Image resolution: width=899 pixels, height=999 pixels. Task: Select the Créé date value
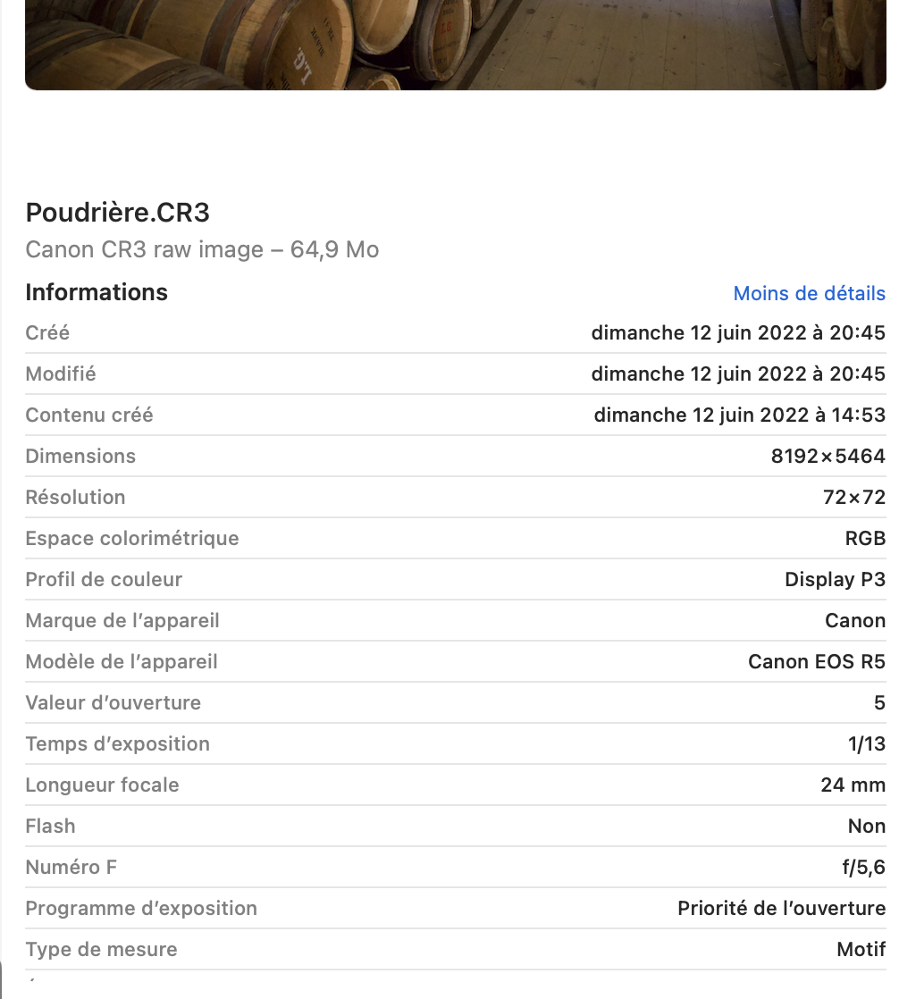(737, 333)
